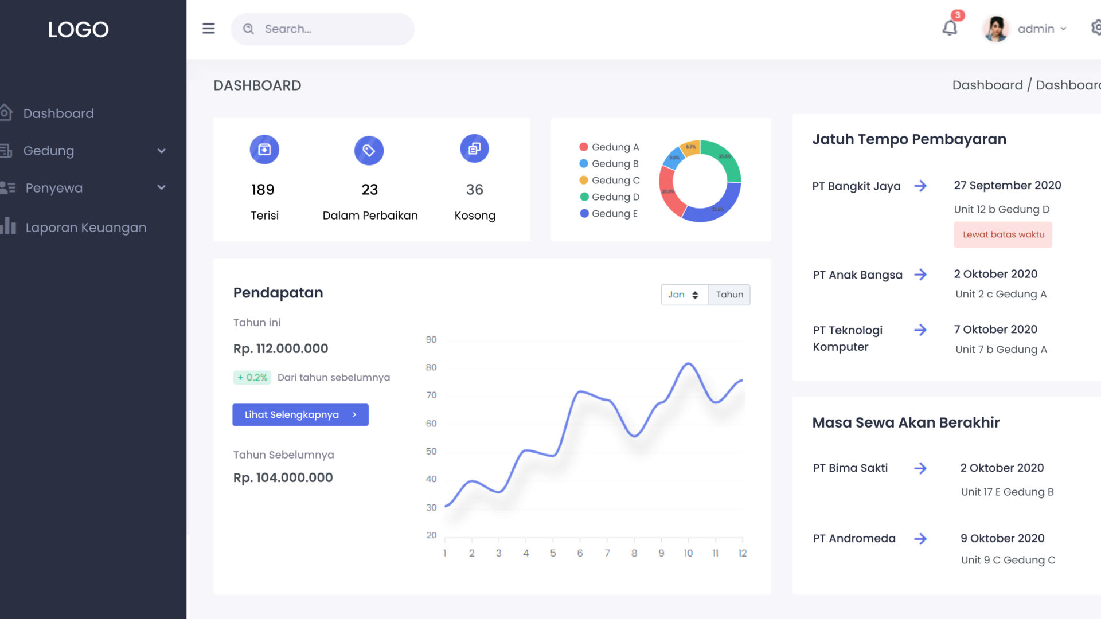The height and width of the screenshot is (619, 1101).
Task: Click the PT Andromeda entry
Action: [x=854, y=538]
